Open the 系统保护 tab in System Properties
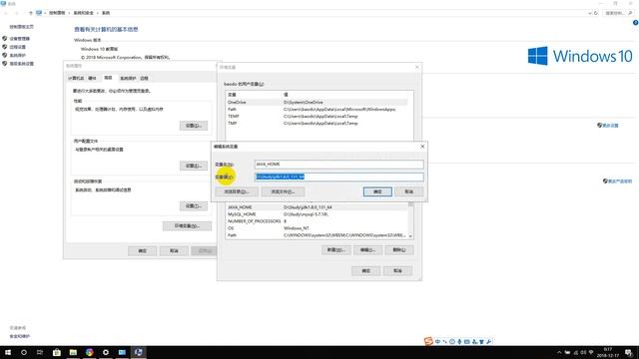This screenshot has height=359, width=639. point(128,78)
